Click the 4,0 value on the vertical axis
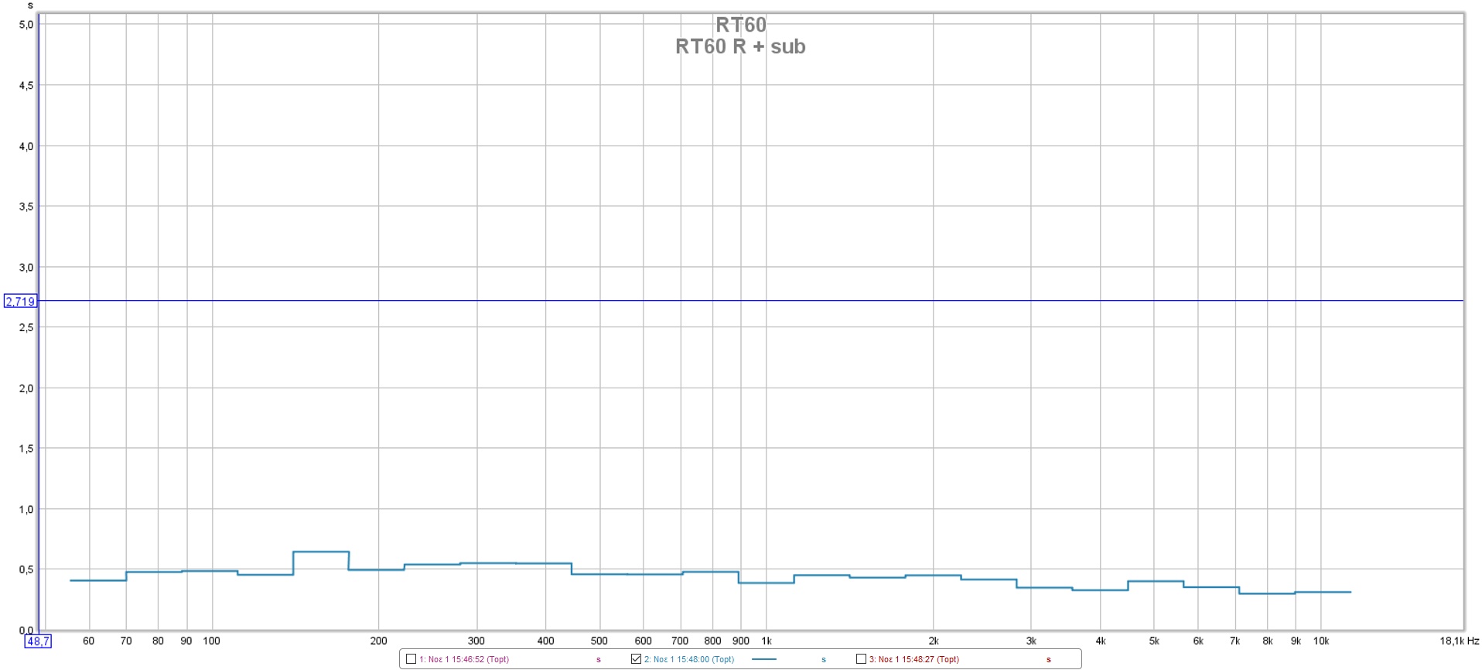Viewport: 1482px width, 670px height. (26, 146)
